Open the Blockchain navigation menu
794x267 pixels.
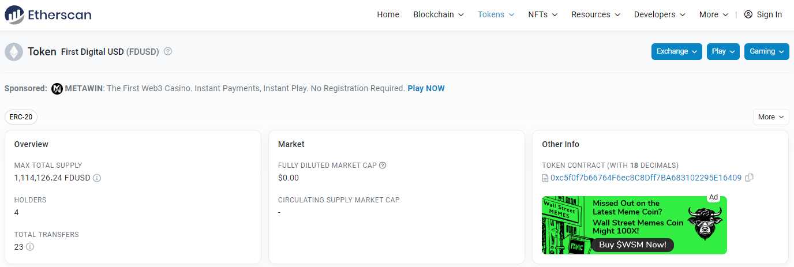[x=439, y=14]
